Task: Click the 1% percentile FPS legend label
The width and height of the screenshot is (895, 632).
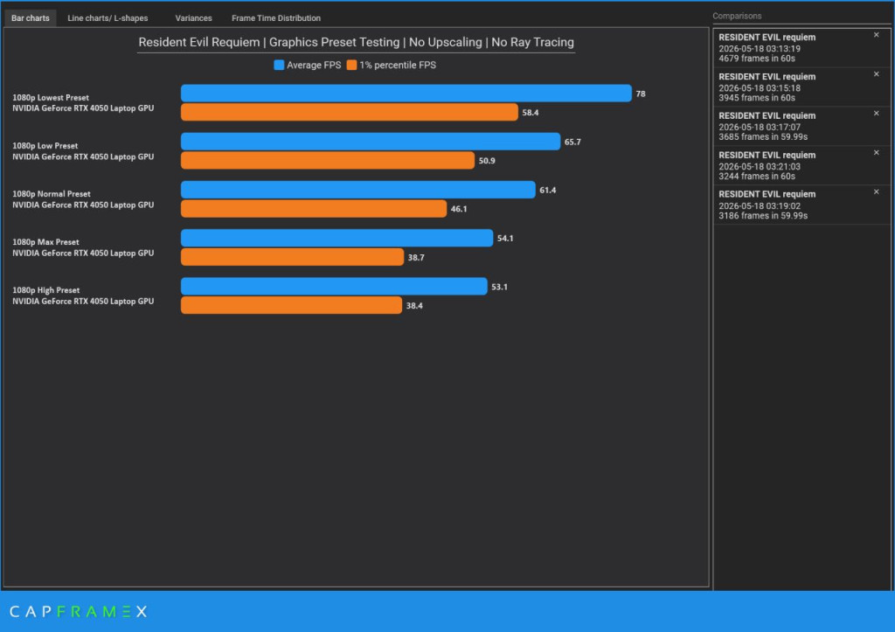Action: pyautogui.click(x=398, y=65)
